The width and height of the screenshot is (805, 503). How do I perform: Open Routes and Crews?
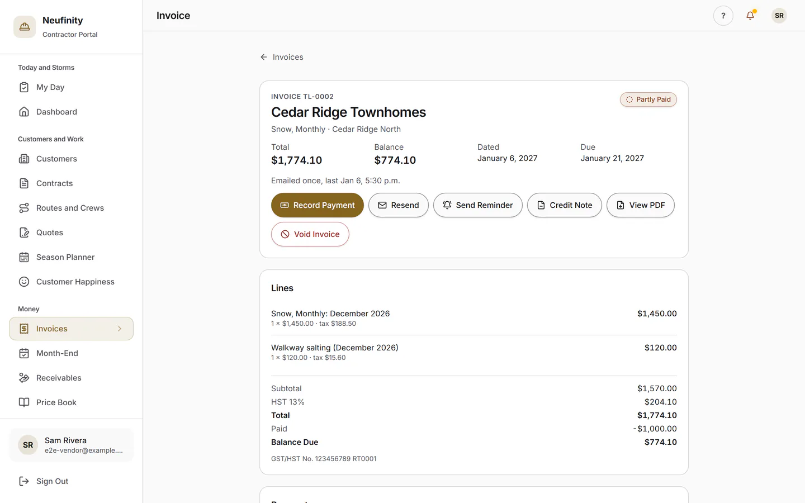[72, 208]
